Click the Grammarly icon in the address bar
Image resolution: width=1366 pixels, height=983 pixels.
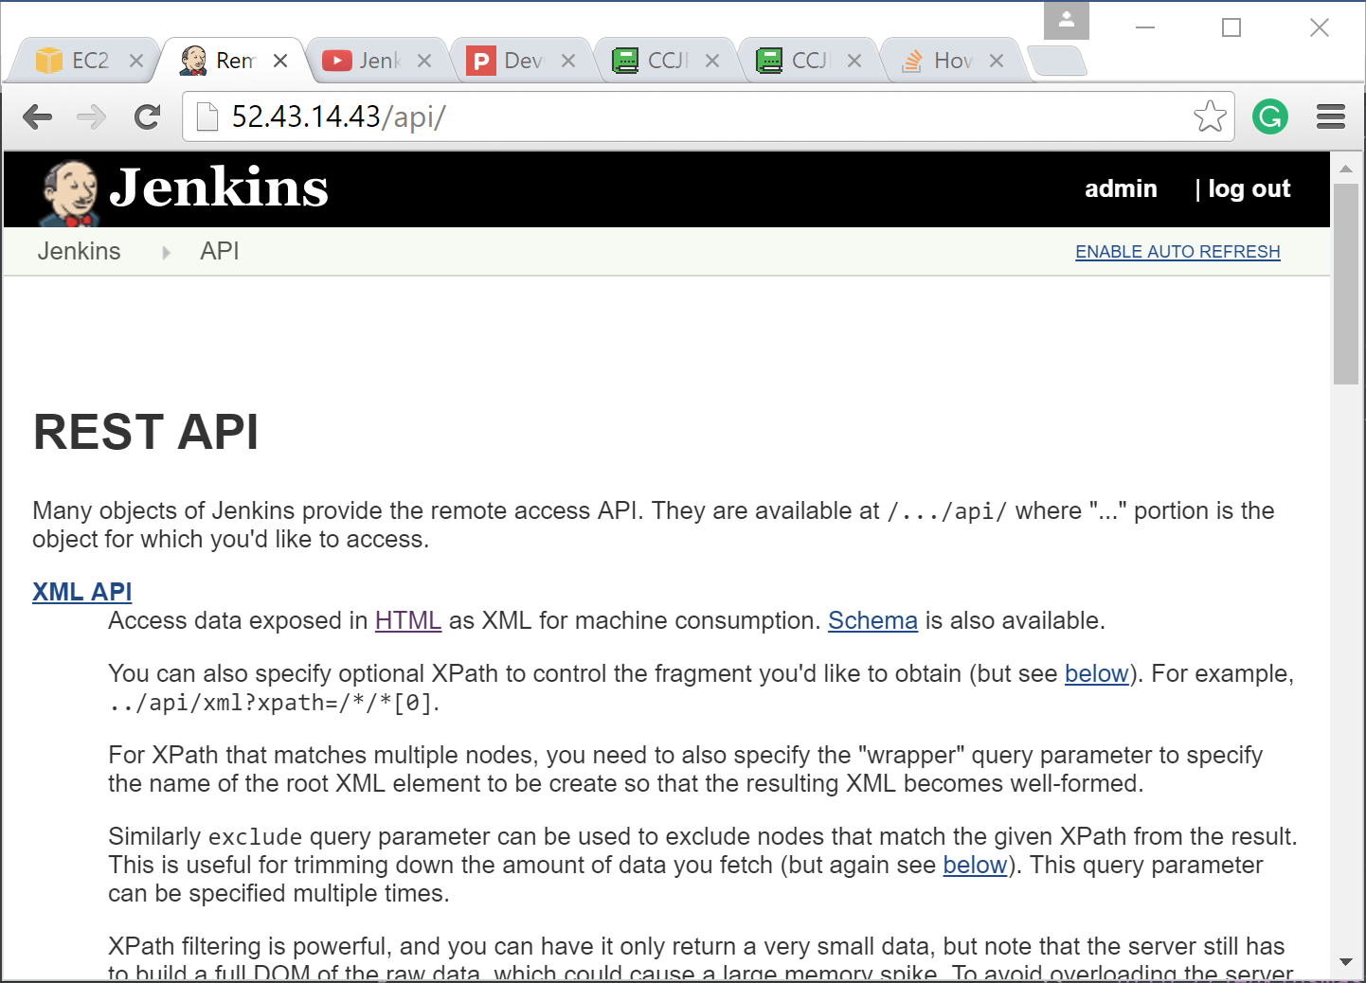(1270, 116)
